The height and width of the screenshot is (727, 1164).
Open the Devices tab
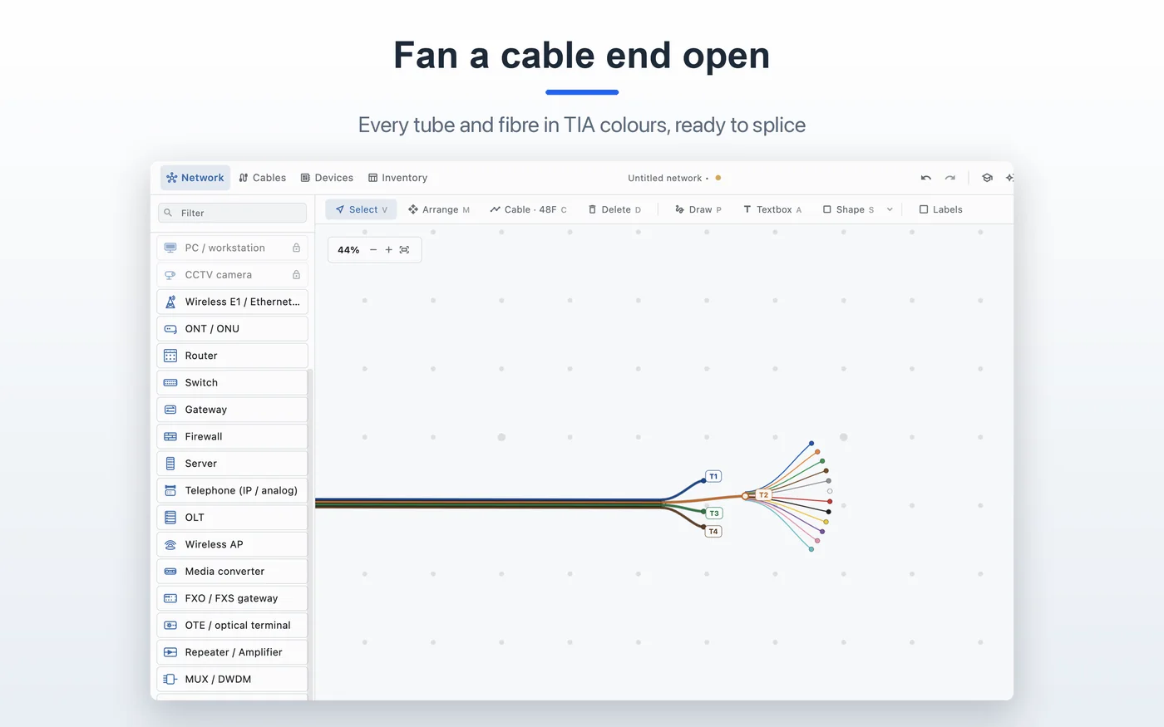point(327,178)
